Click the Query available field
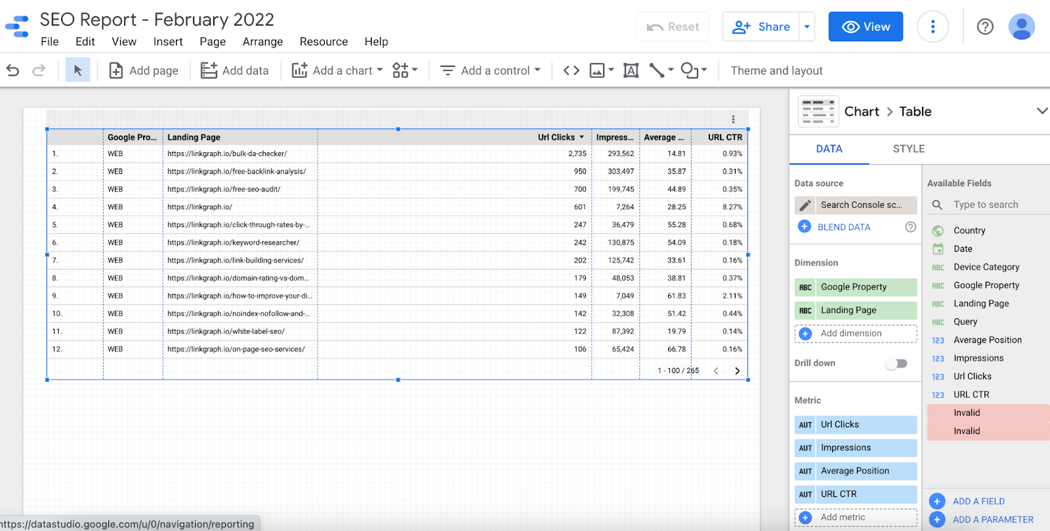The width and height of the screenshot is (1050, 531). [x=965, y=322]
